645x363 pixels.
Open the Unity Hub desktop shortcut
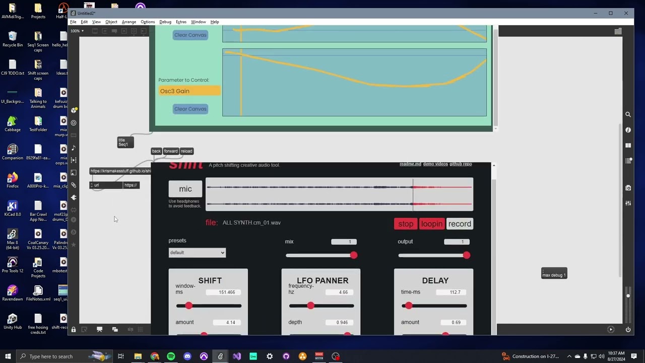tap(13, 321)
